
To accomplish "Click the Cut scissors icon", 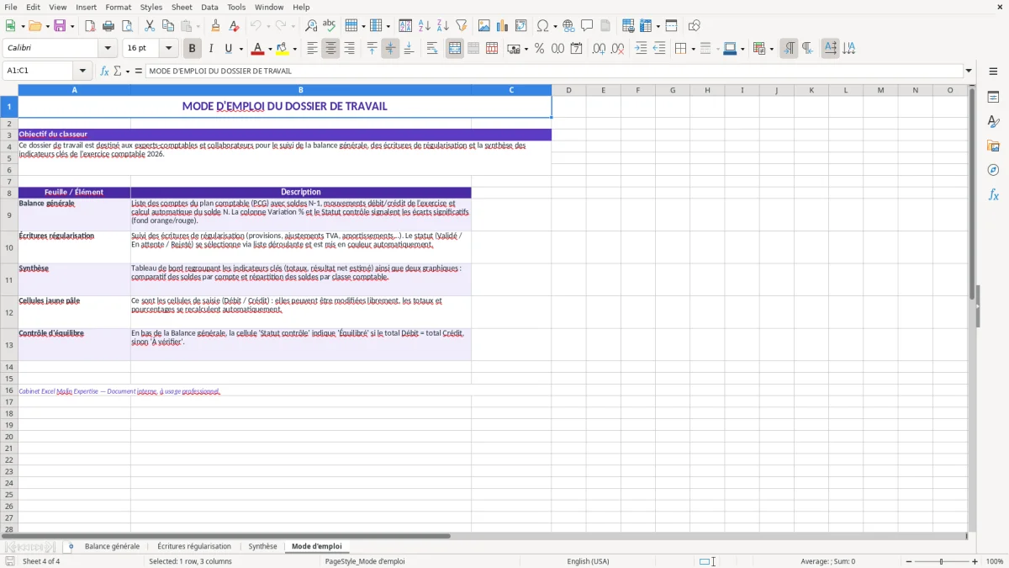I will click(x=150, y=26).
